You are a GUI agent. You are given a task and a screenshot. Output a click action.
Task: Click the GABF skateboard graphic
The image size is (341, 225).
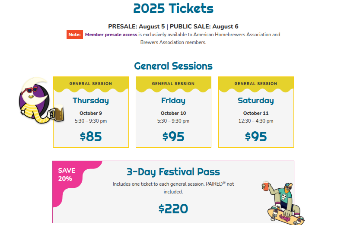285,217
